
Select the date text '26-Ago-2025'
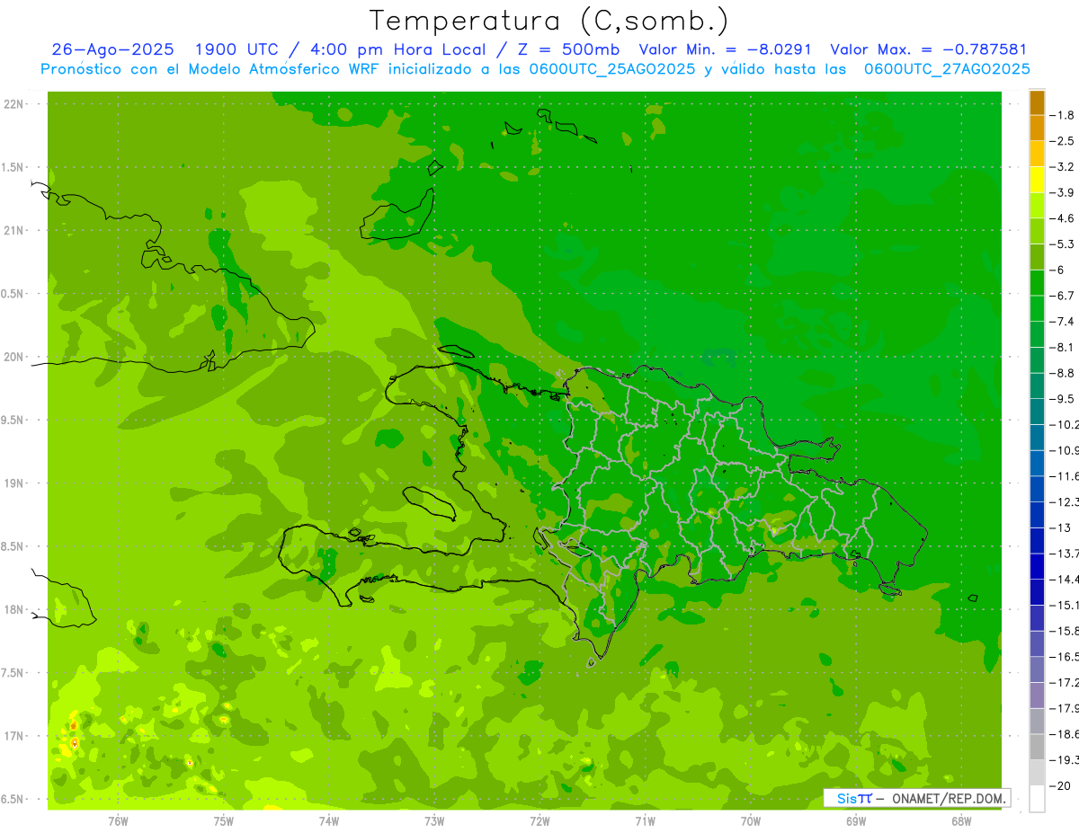[111, 49]
